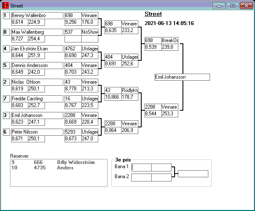This screenshot has width=255, height=211.
Task: Click the 3e pris winner result box
Action: point(193,174)
